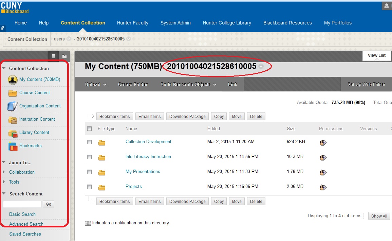
Task: Open permissions icon for Projects
Action: [x=323, y=187]
